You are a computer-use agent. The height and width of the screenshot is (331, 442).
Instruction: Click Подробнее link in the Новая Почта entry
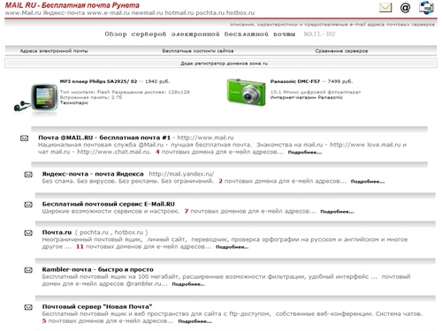click(x=194, y=321)
